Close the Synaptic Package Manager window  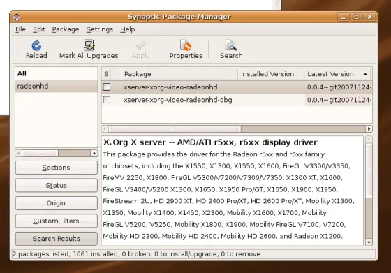[x=369, y=17]
